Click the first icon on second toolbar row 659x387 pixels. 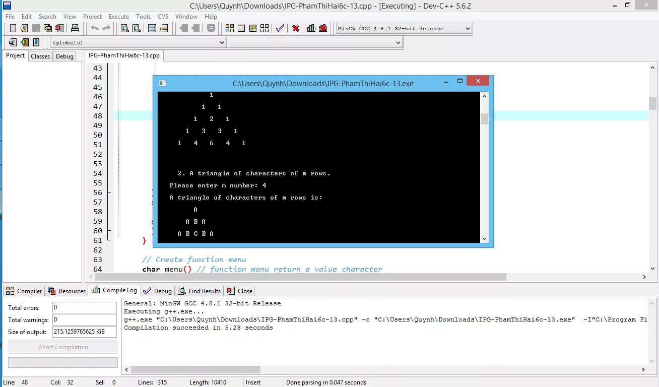tap(13, 42)
